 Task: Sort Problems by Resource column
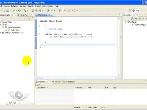80,88
